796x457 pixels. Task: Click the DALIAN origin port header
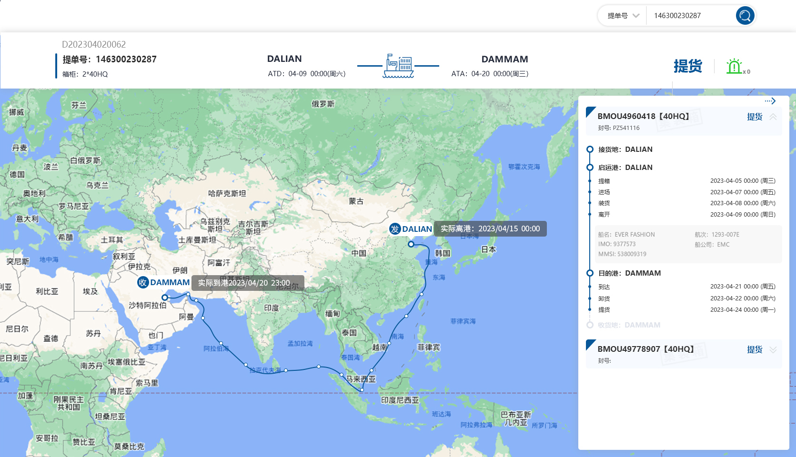pyautogui.click(x=284, y=59)
